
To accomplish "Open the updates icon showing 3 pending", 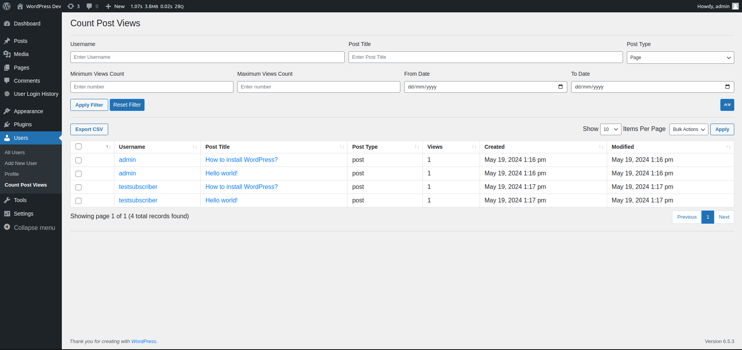I will click(x=71, y=6).
